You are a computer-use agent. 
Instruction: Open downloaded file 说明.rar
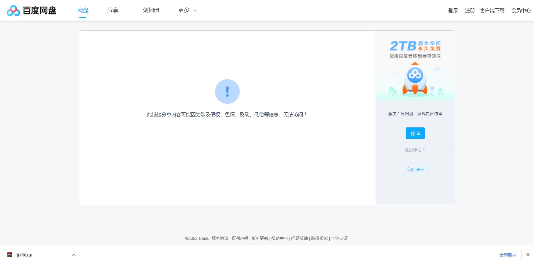coord(25,255)
